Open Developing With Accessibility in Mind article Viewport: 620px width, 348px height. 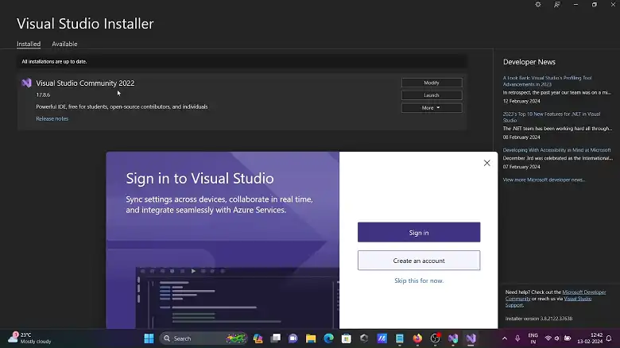click(556, 150)
